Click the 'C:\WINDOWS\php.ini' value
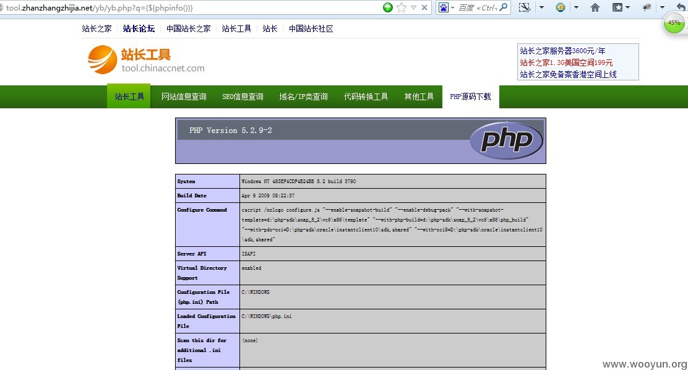Viewport: 688px width, 370px height. click(266, 316)
